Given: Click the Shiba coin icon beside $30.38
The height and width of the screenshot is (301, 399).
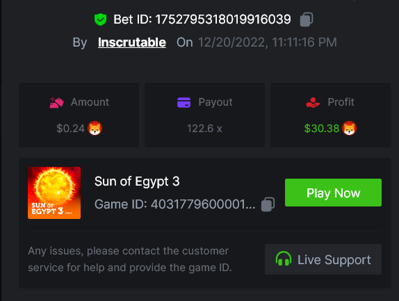Looking at the screenshot, I should [x=350, y=128].
